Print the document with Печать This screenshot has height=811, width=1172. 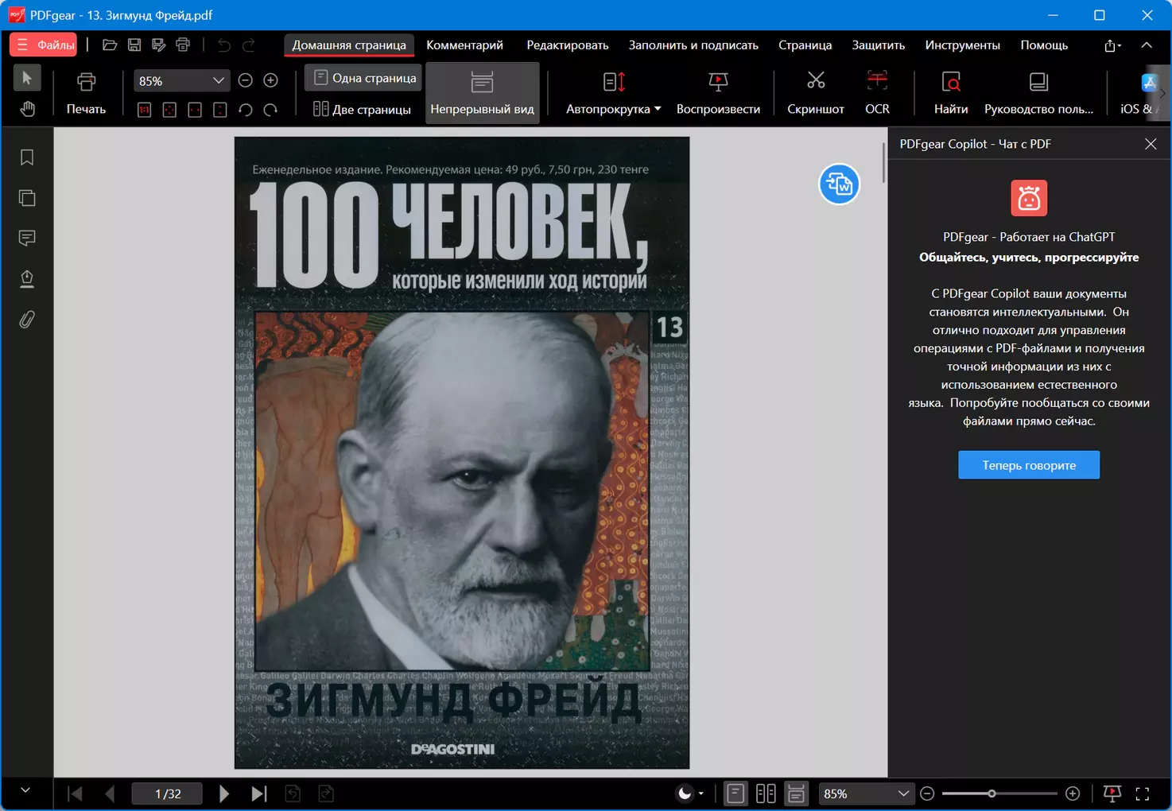coord(86,94)
